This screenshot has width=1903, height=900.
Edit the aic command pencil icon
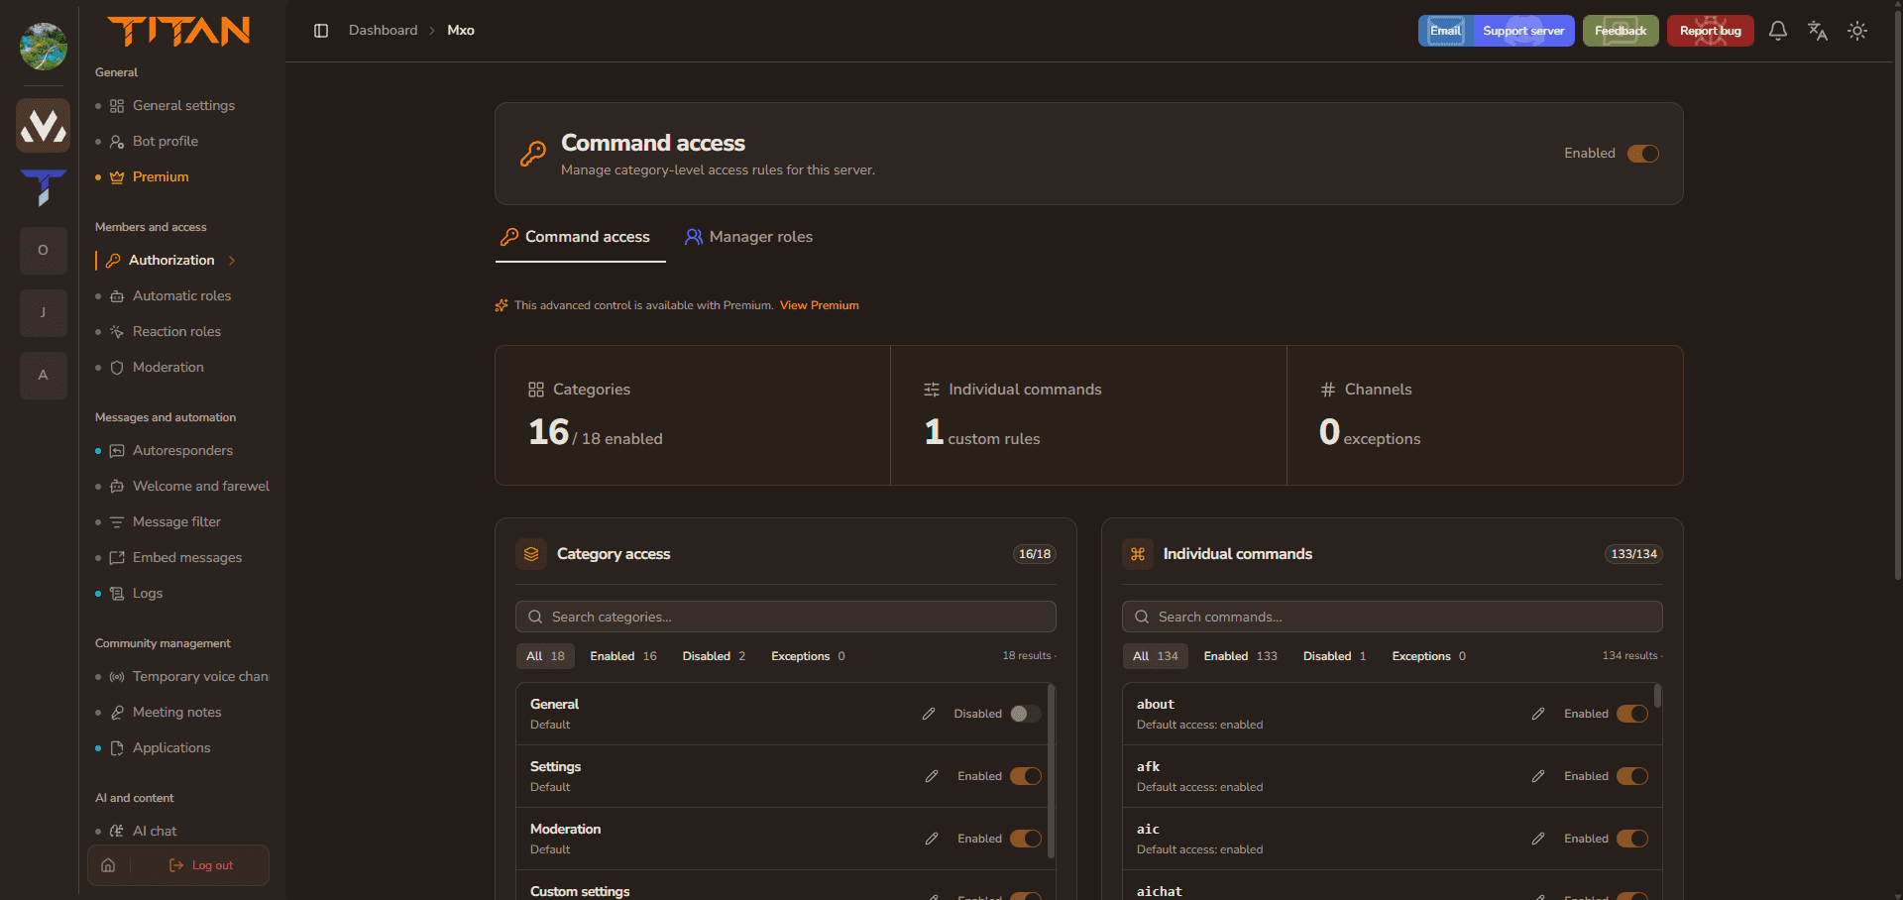[x=1538, y=839]
